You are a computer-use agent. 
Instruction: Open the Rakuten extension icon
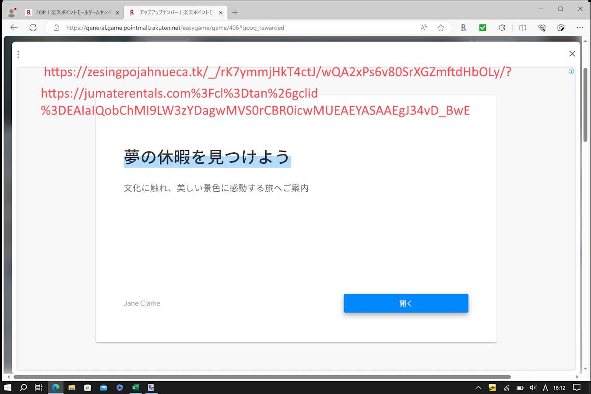[463, 28]
